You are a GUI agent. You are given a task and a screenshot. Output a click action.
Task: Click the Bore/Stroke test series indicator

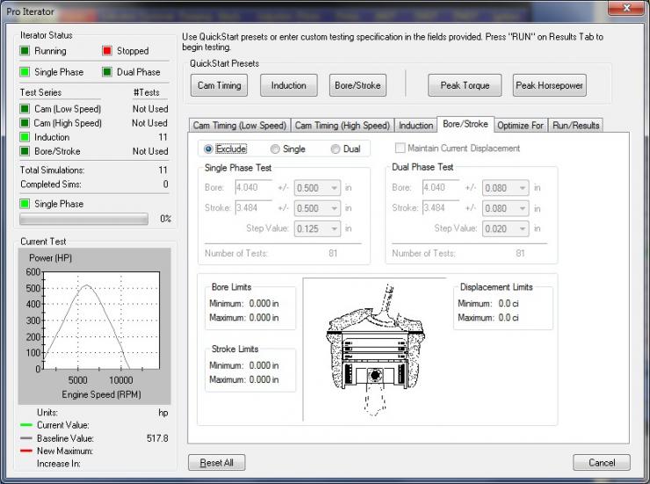[25, 151]
